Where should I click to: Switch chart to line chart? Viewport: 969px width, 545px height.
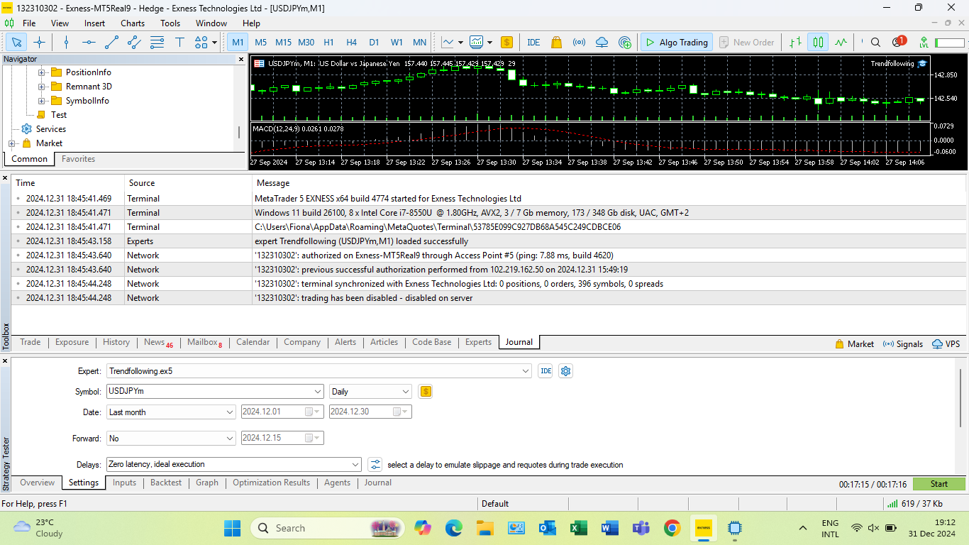(841, 43)
